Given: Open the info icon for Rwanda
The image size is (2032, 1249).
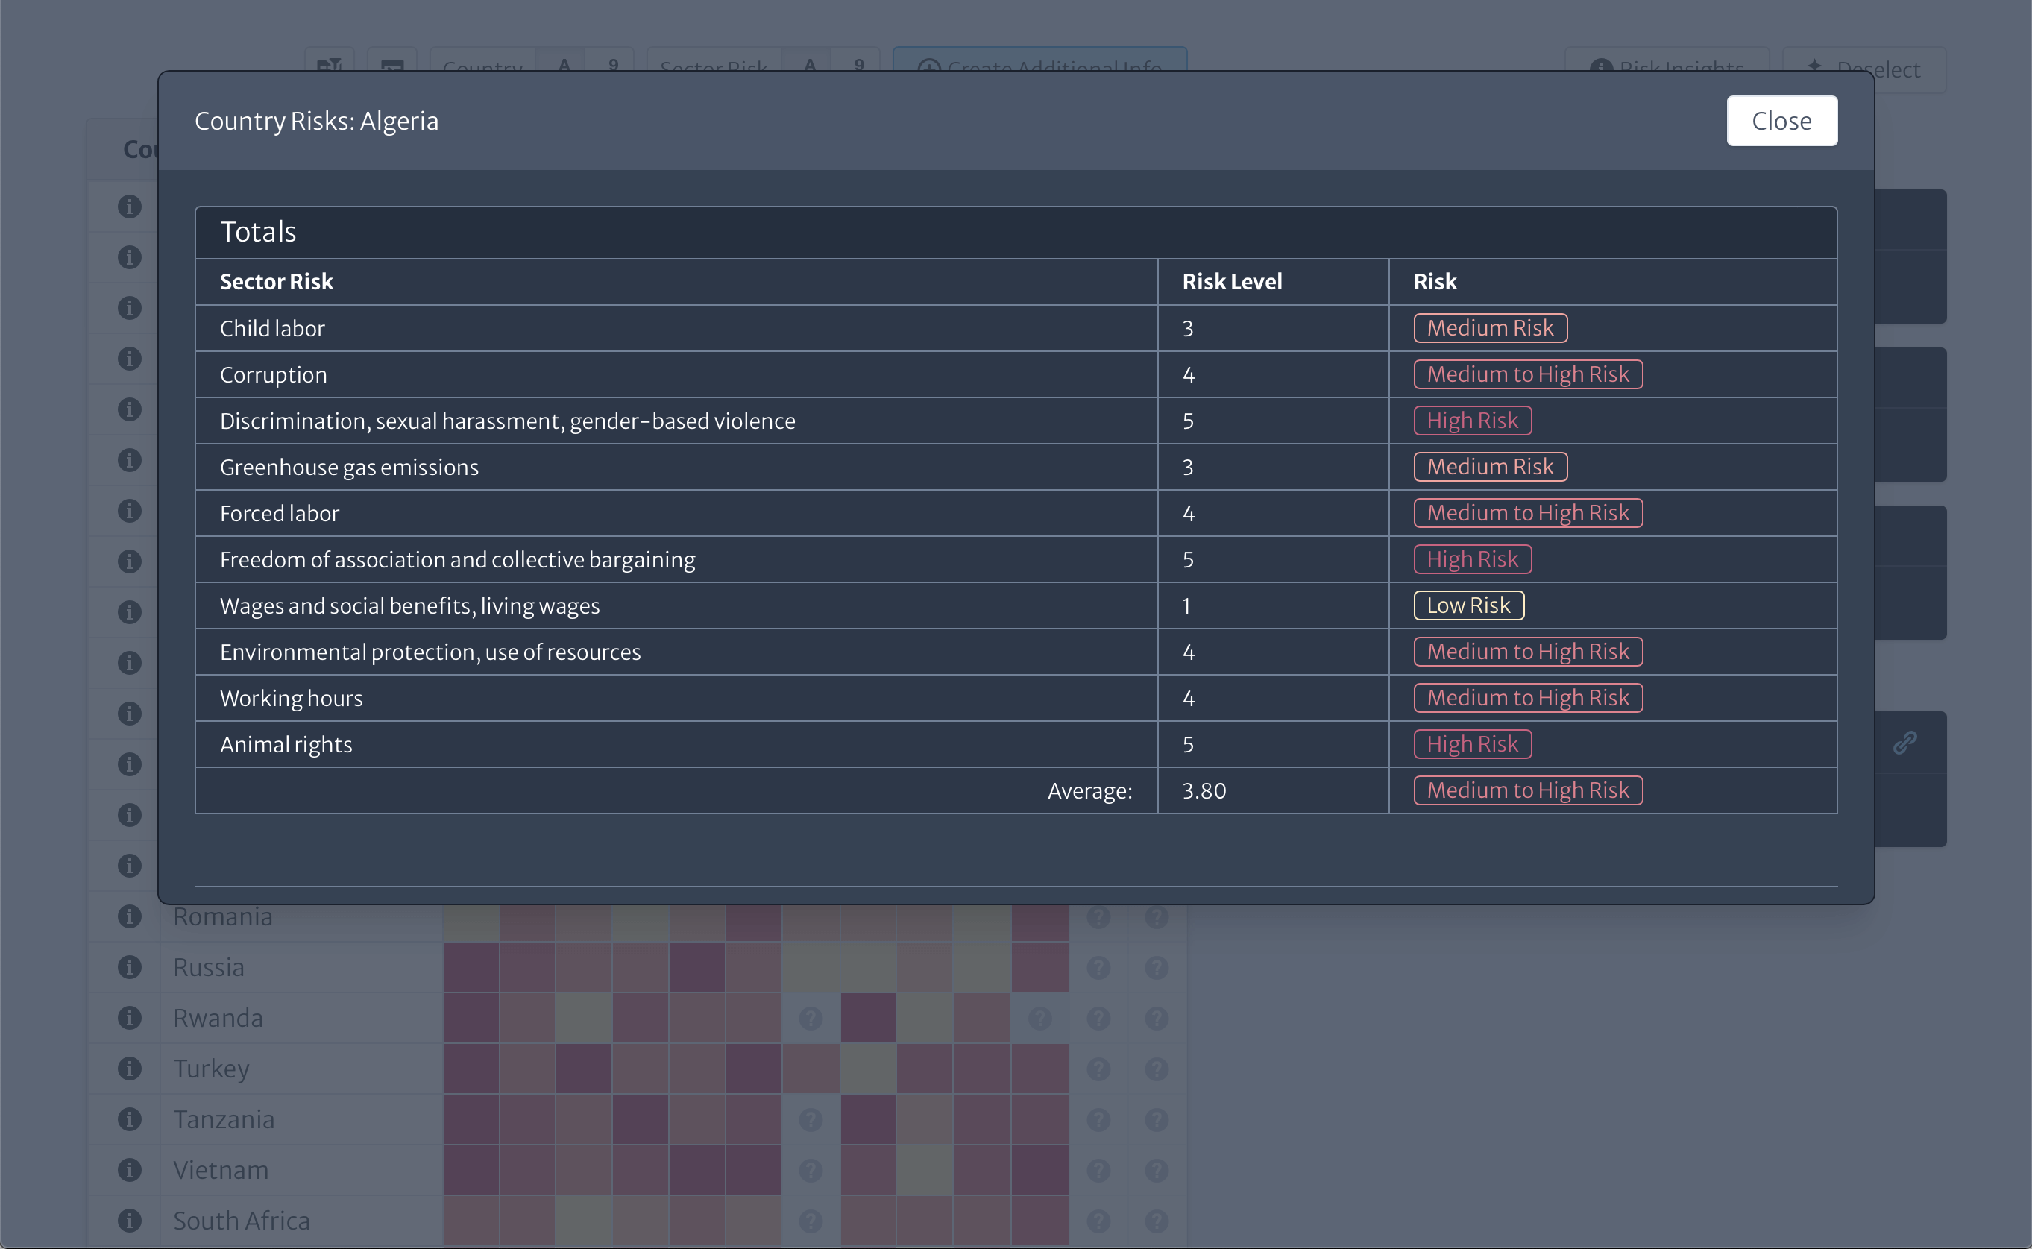Looking at the screenshot, I should pos(129,1018).
